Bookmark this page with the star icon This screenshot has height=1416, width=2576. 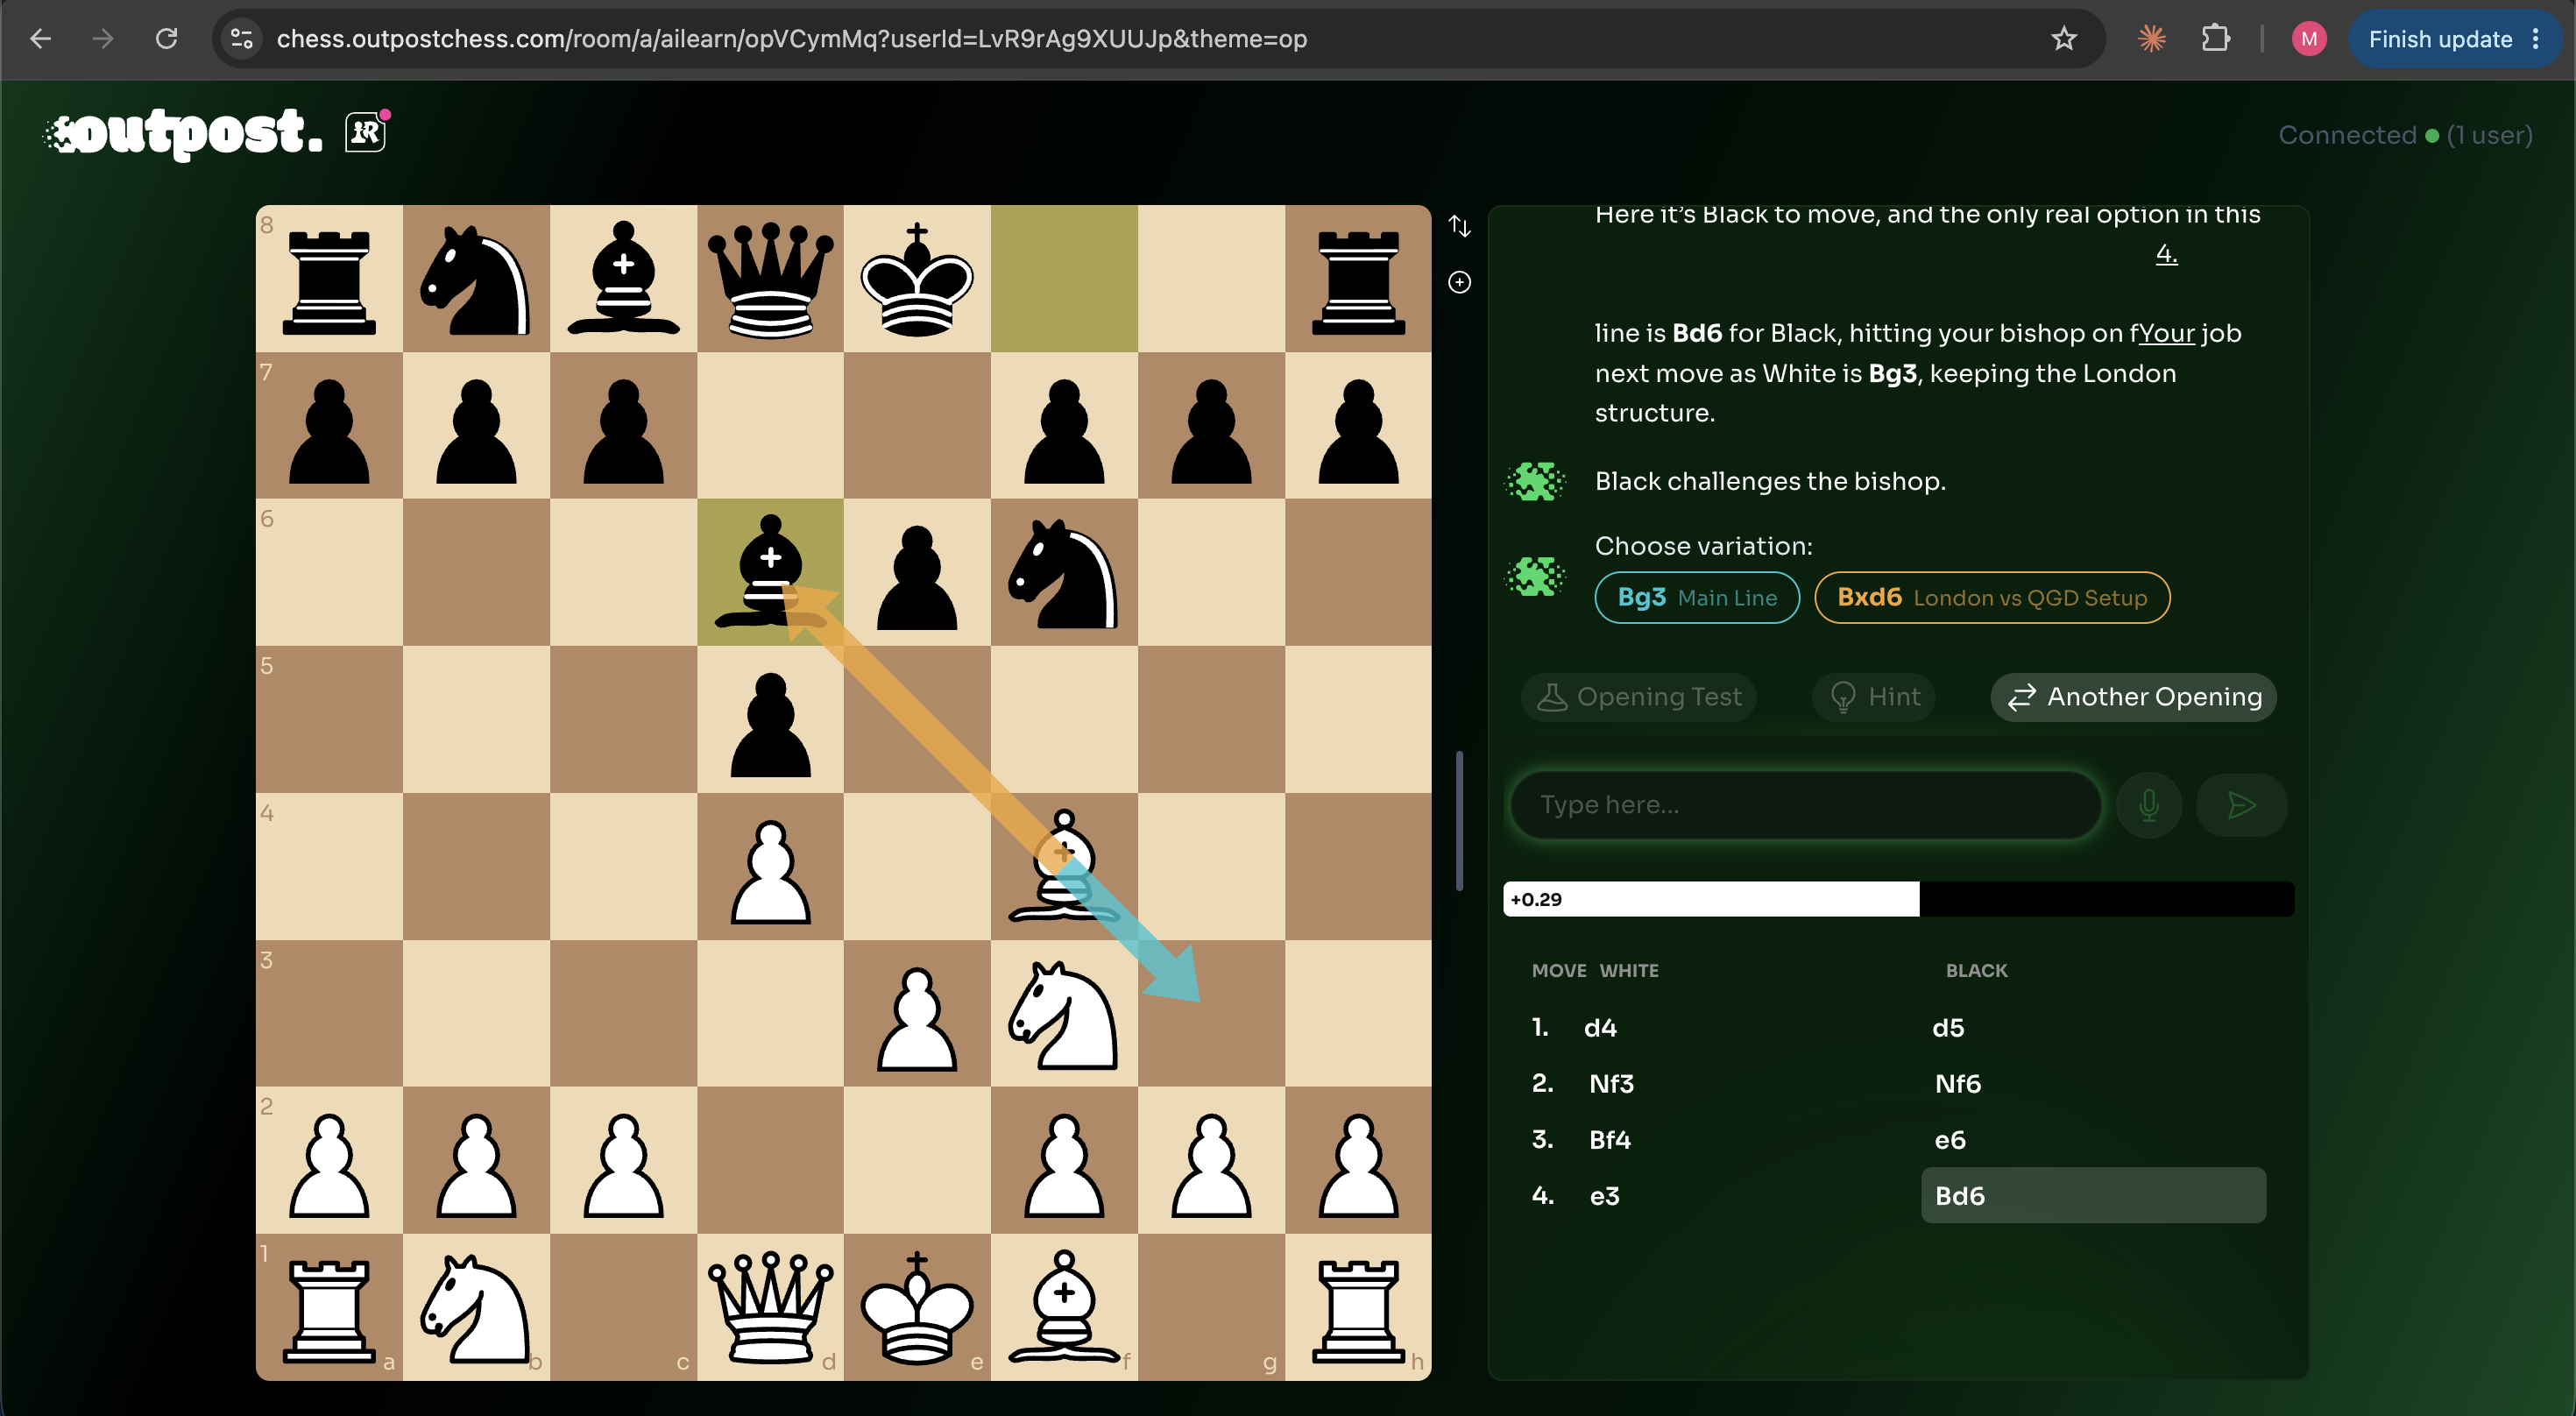point(2063,39)
